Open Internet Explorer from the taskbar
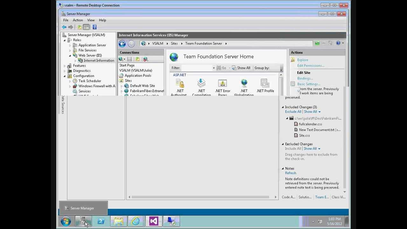 pos(136,221)
